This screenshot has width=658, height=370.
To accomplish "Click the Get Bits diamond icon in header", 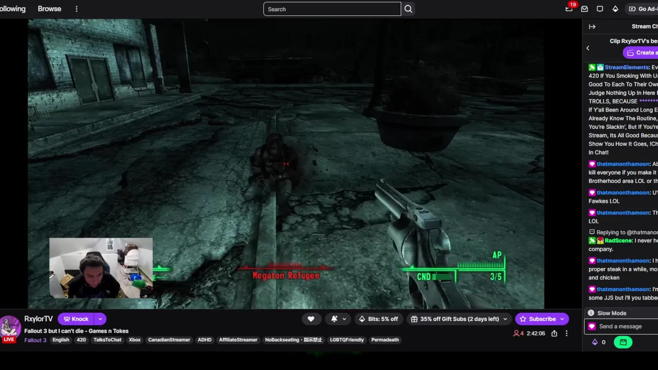I will (x=615, y=9).
